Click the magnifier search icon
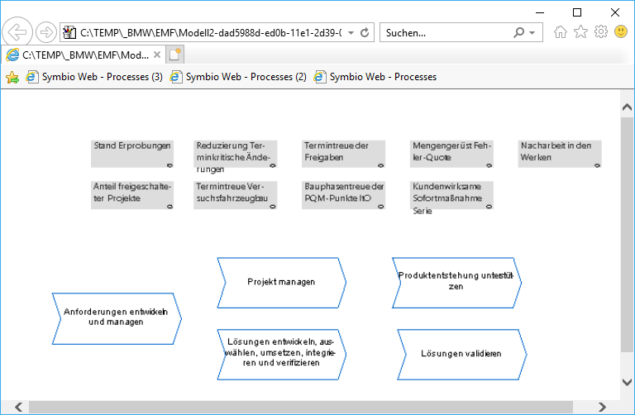 pos(518,32)
